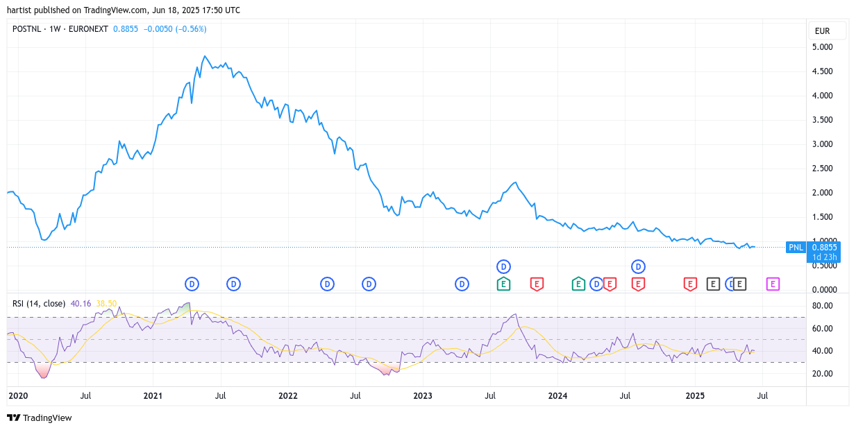Click the 40.00 RSI scale label
Image resolution: width=856 pixels, height=430 pixels.
pos(822,351)
